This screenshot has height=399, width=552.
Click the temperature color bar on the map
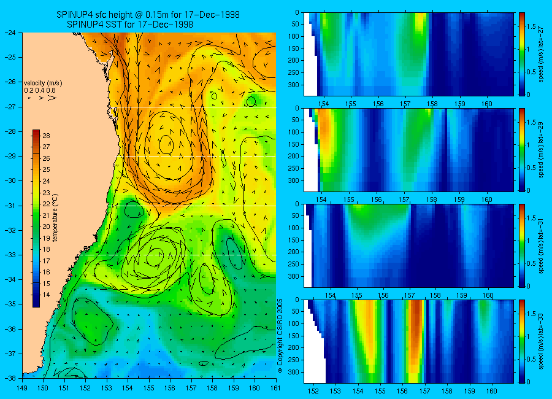tap(36, 219)
